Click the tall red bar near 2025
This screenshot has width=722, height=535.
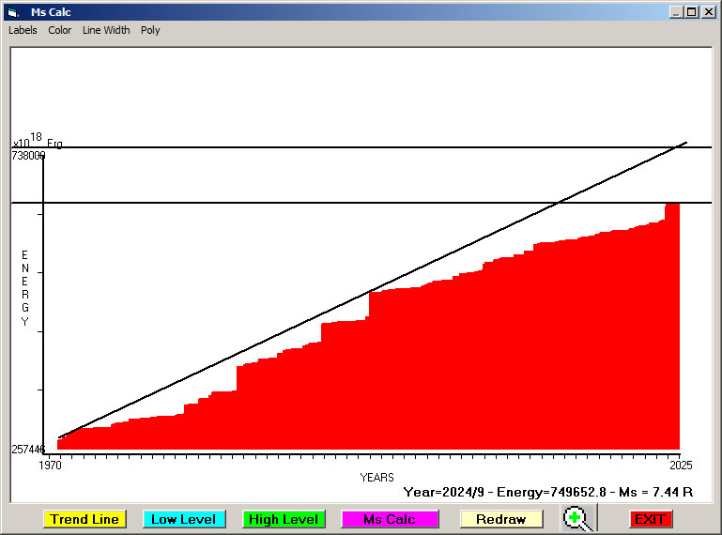[x=671, y=329]
